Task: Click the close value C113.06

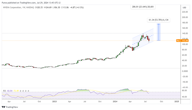Action: click(x=65, y=7)
